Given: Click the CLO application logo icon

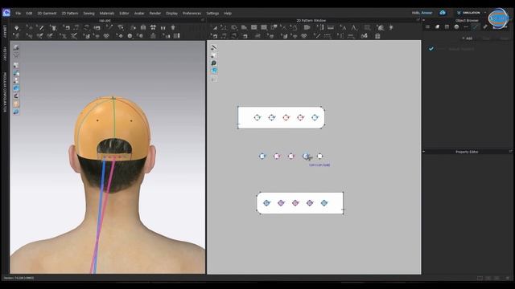Looking at the screenshot, I should pyautogui.click(x=6, y=13).
